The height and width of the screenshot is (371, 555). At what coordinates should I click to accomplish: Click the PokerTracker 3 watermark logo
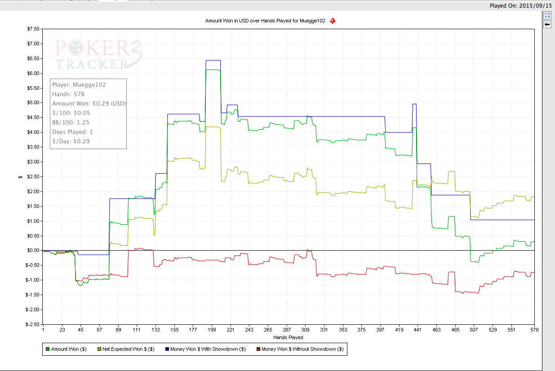click(99, 54)
